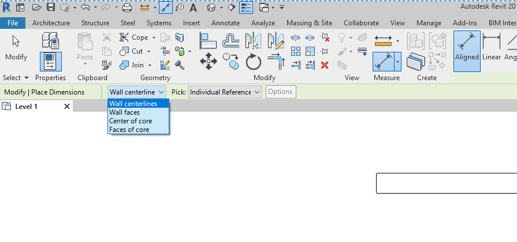This screenshot has height=242, width=517.
Task: Select Trim/Extend Multiple Elements tool
Action: [x=310, y=65]
